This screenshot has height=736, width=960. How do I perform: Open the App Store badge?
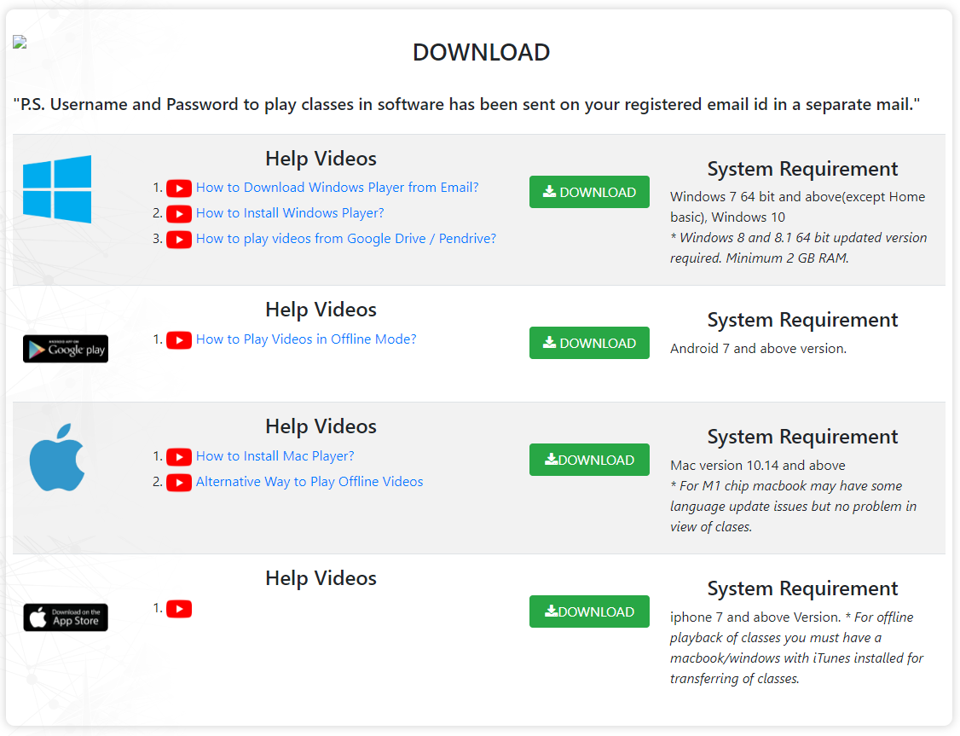[66, 617]
